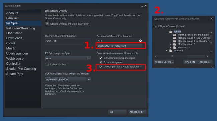Toggle Steam Overlay im Spiel aktivieren
The width and height of the screenshot is (217, 121).
[x=47, y=24]
